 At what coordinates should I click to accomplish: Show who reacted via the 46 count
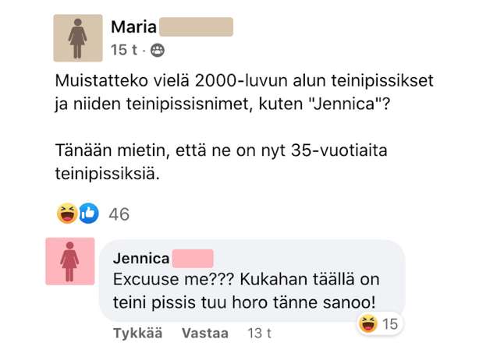tap(119, 214)
